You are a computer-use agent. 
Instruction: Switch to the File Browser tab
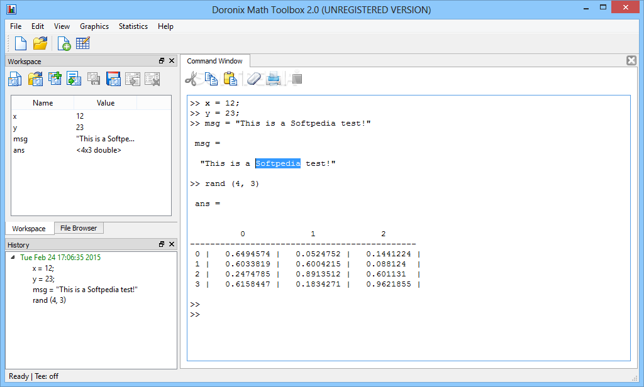pyautogui.click(x=79, y=228)
